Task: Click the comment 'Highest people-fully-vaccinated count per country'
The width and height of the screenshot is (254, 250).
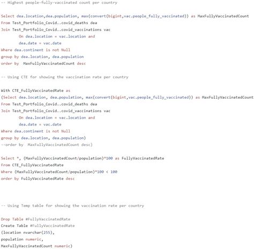Action: coord(59,3)
